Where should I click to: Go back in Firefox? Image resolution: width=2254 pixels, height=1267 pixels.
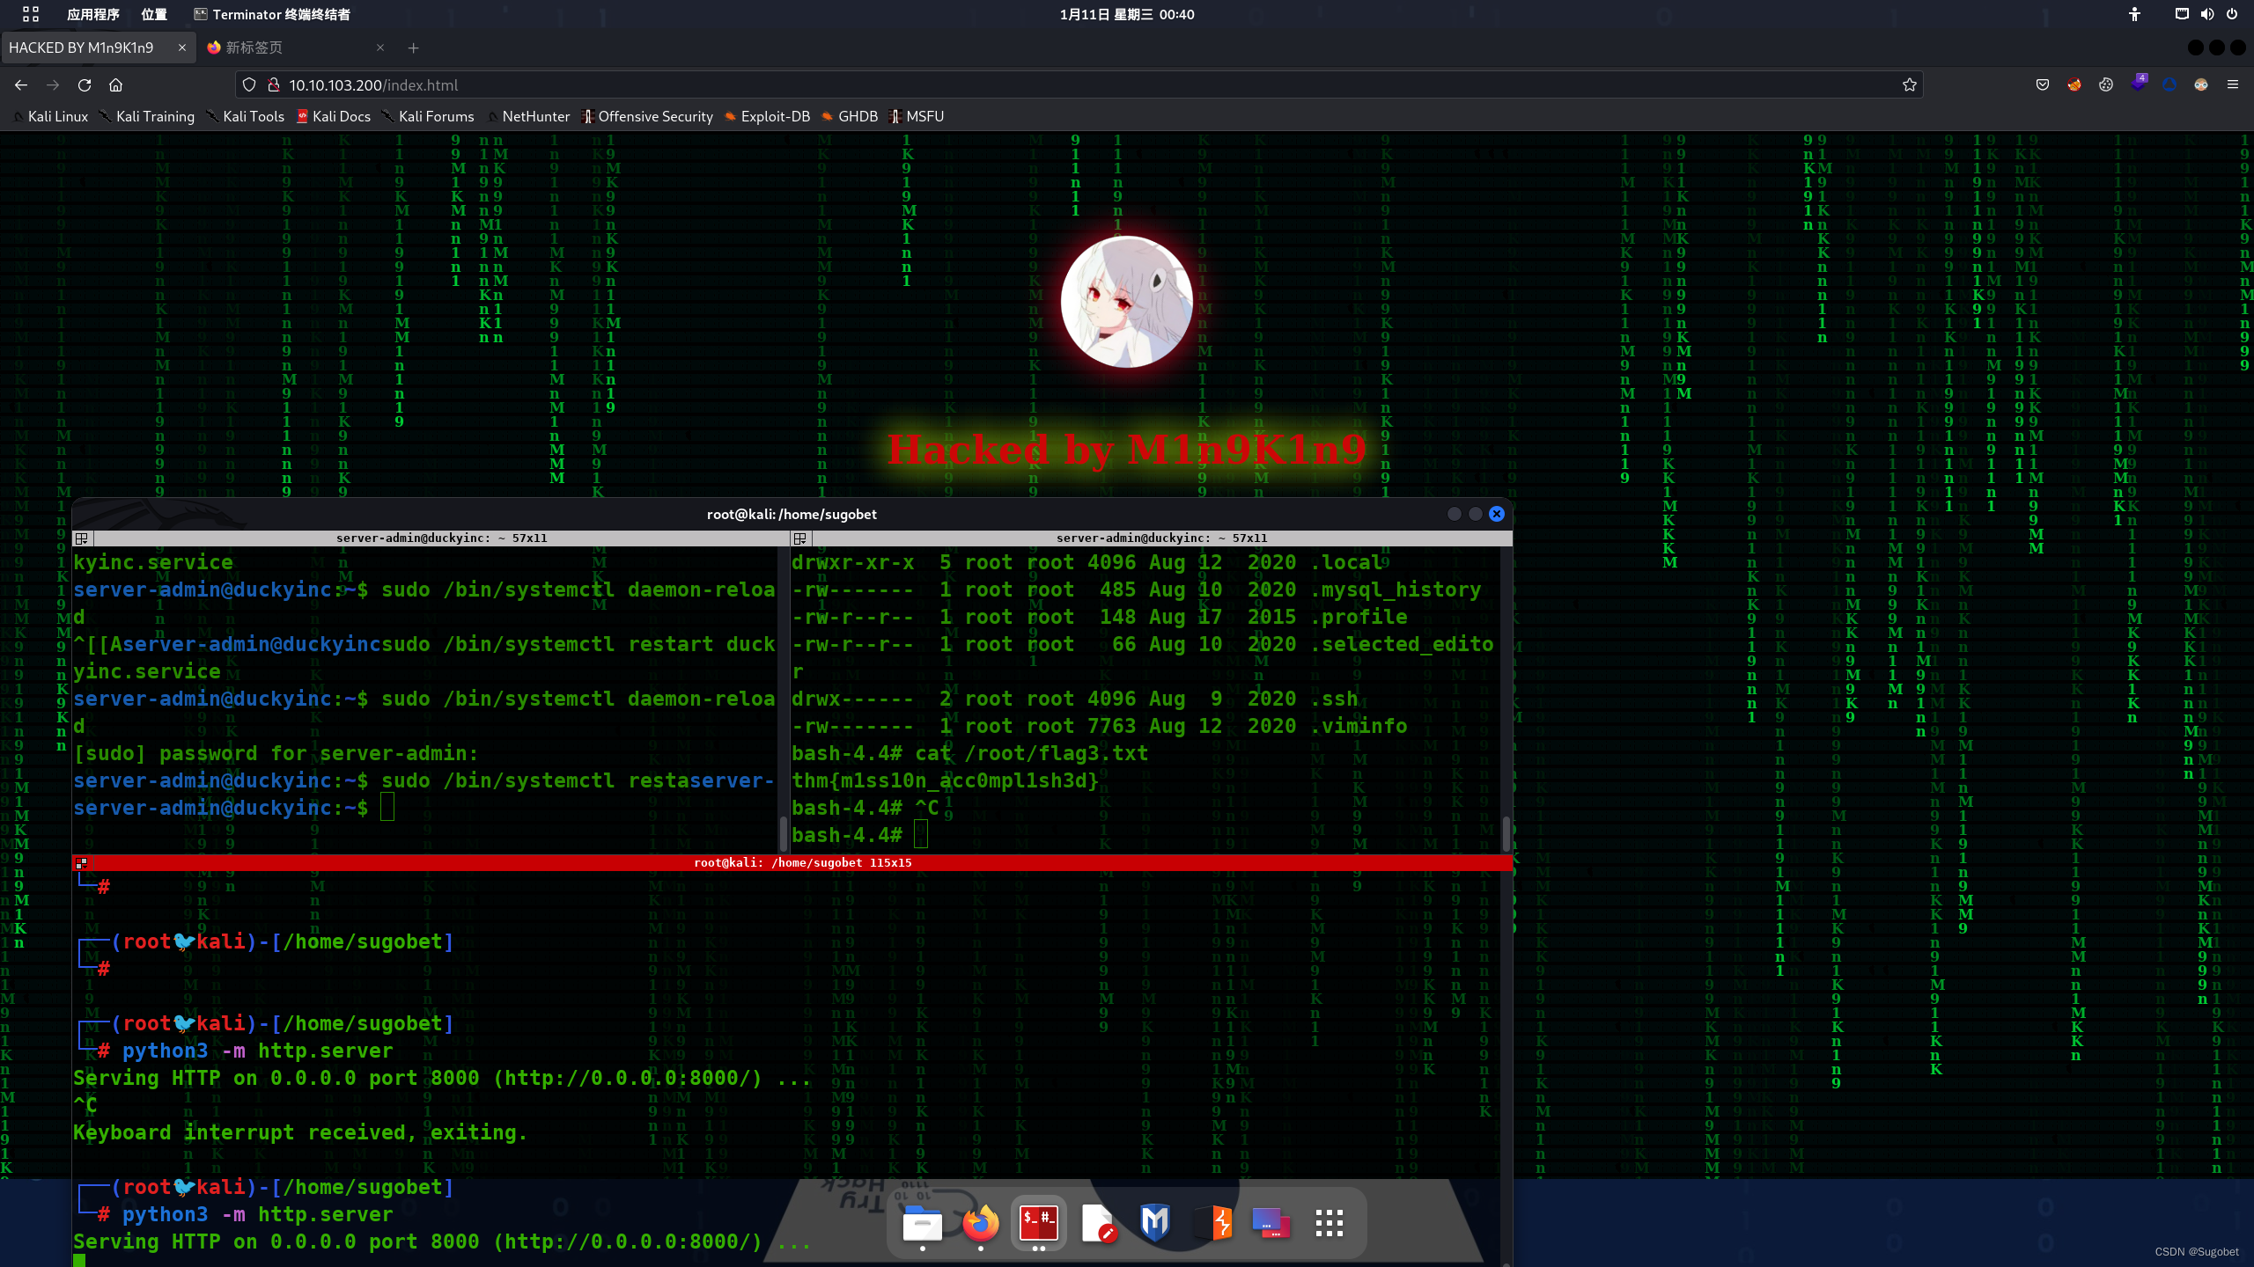(x=21, y=85)
